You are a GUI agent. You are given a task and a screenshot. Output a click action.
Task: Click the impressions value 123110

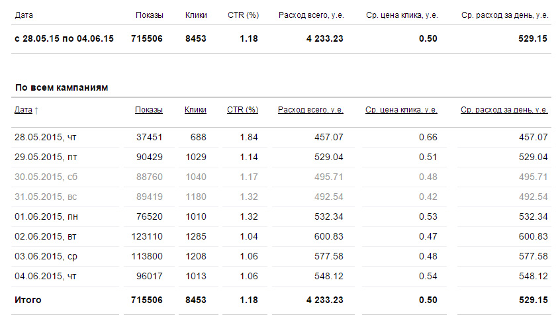[147, 237]
